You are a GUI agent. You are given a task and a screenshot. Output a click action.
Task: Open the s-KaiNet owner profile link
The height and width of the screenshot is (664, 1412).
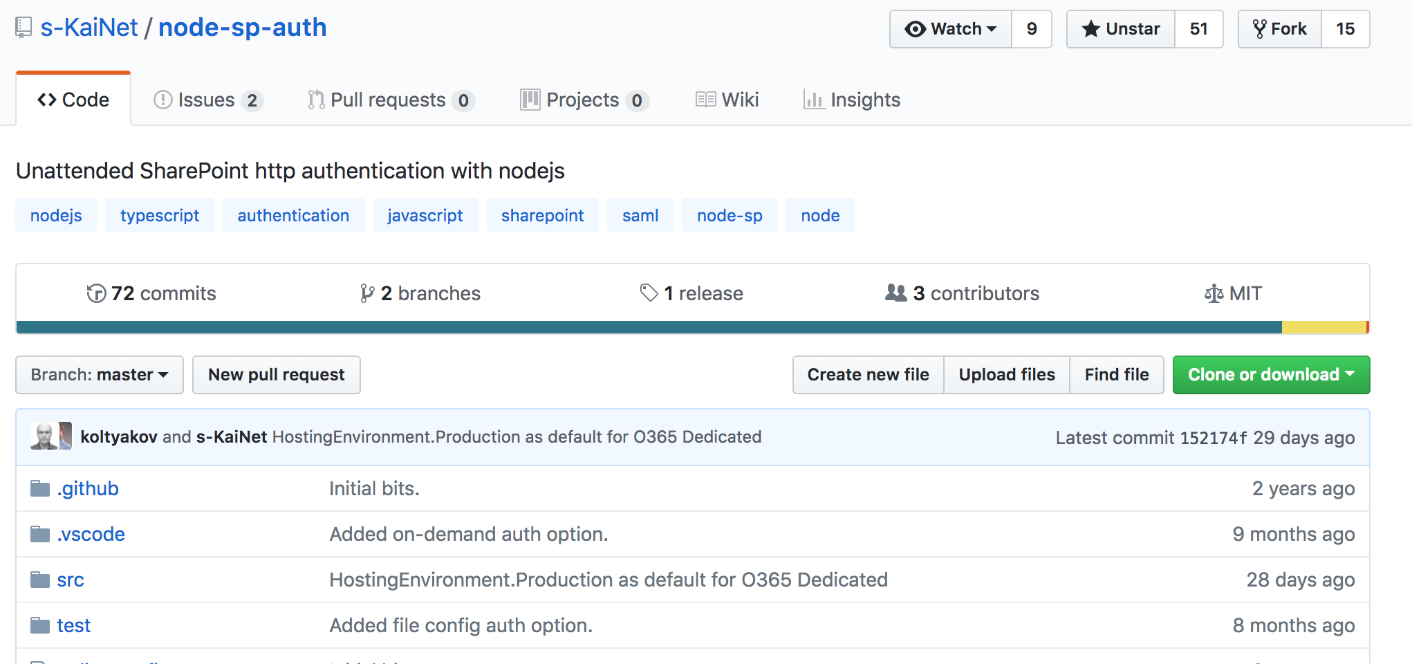click(89, 28)
